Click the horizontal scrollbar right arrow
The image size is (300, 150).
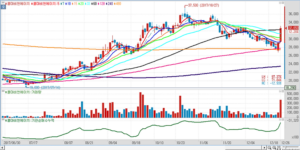tap(265, 148)
